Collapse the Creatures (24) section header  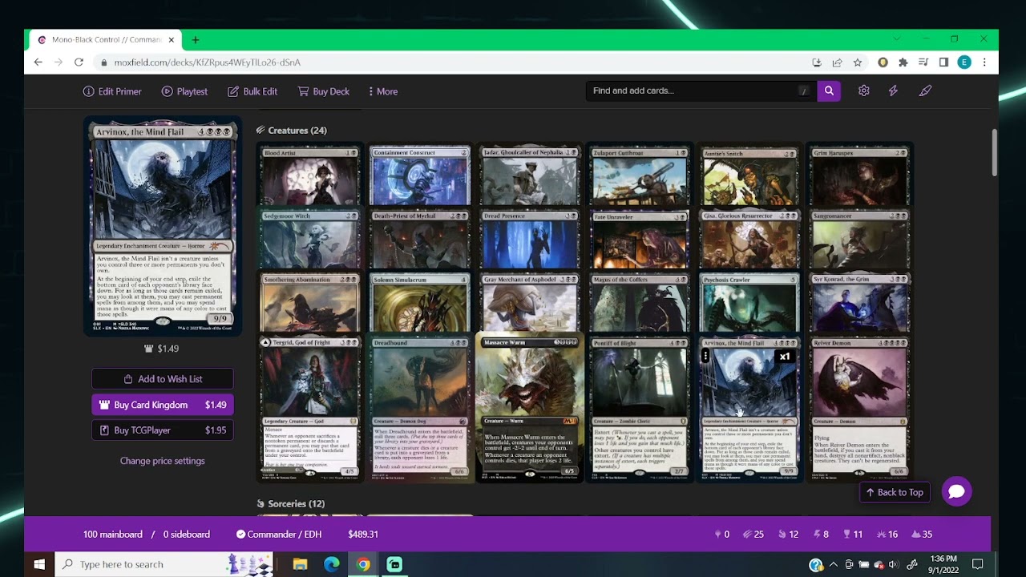pyautogui.click(x=292, y=130)
